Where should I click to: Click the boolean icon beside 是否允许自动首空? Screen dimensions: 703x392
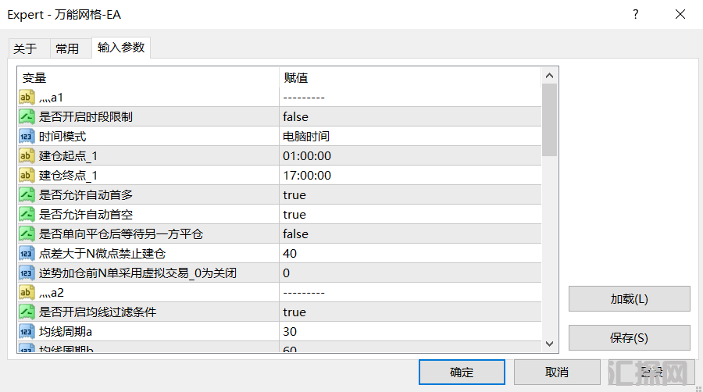coord(27,215)
